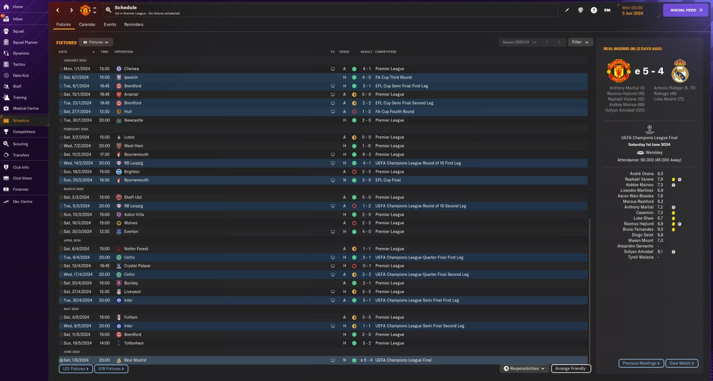Click the fixtures list vertical scrollbar
The width and height of the screenshot is (713, 381).
point(589,284)
